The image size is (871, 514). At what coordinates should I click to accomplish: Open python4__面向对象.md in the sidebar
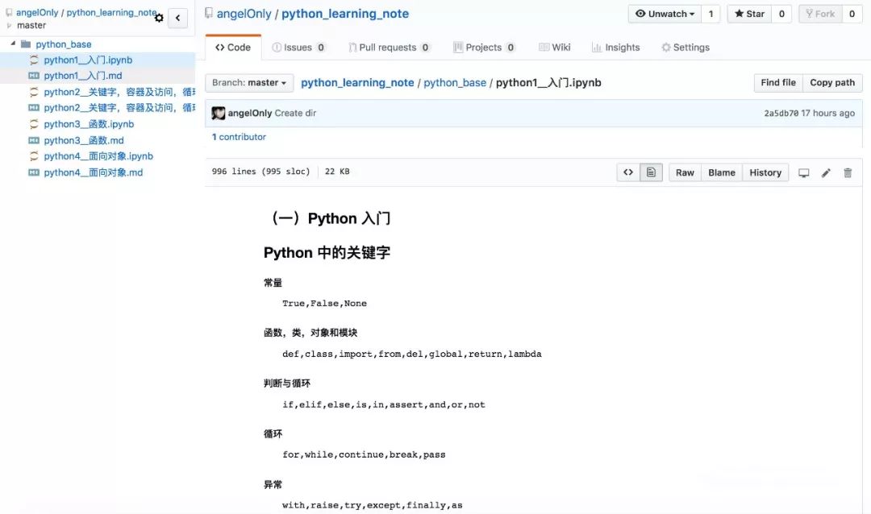[94, 172]
